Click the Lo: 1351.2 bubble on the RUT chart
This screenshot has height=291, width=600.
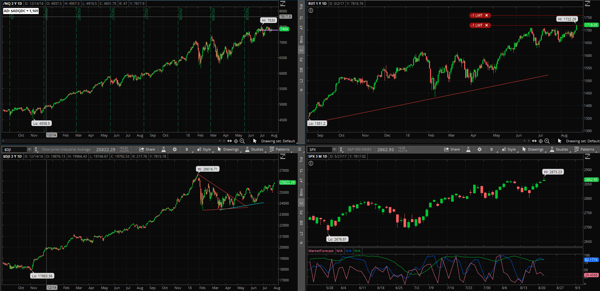point(317,123)
